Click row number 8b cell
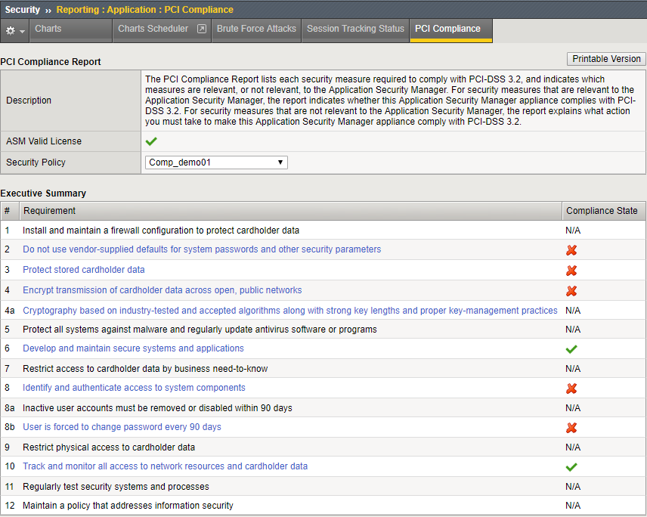 click(10, 426)
